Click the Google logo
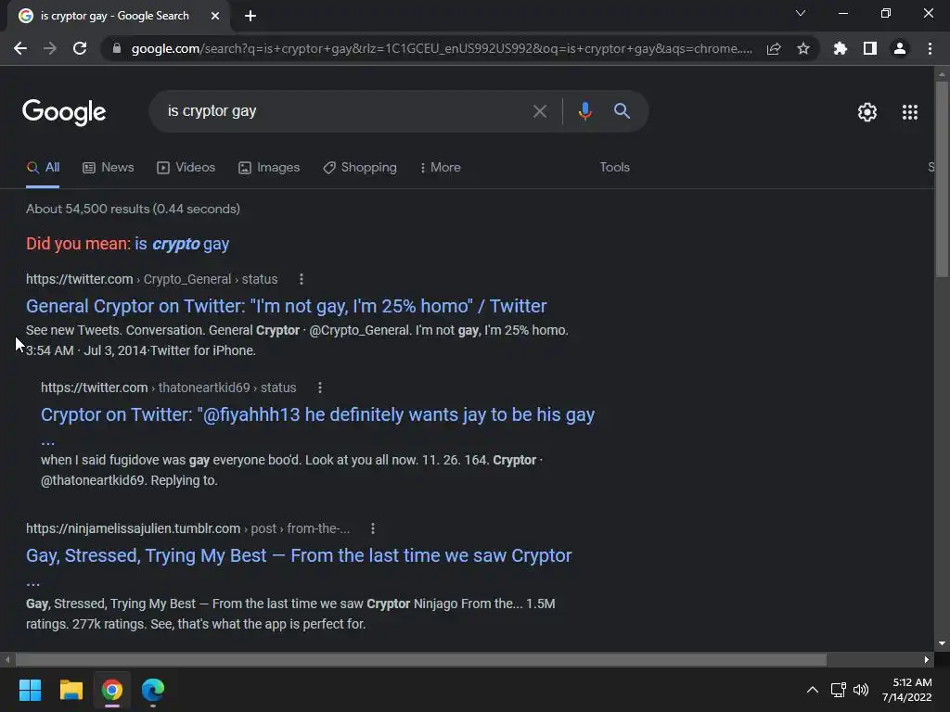This screenshot has width=950, height=712. pos(64,112)
